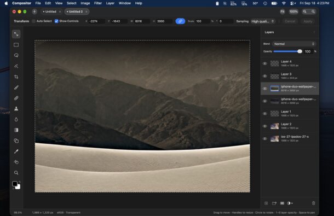This screenshot has width=334, height=216.
Task: Close the Untitled tab
Action: pyautogui.click(x=60, y=11)
